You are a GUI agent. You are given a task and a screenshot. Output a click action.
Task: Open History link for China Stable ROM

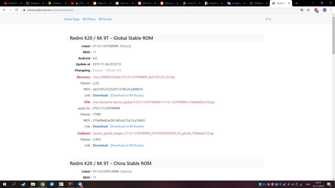coord(126,171)
